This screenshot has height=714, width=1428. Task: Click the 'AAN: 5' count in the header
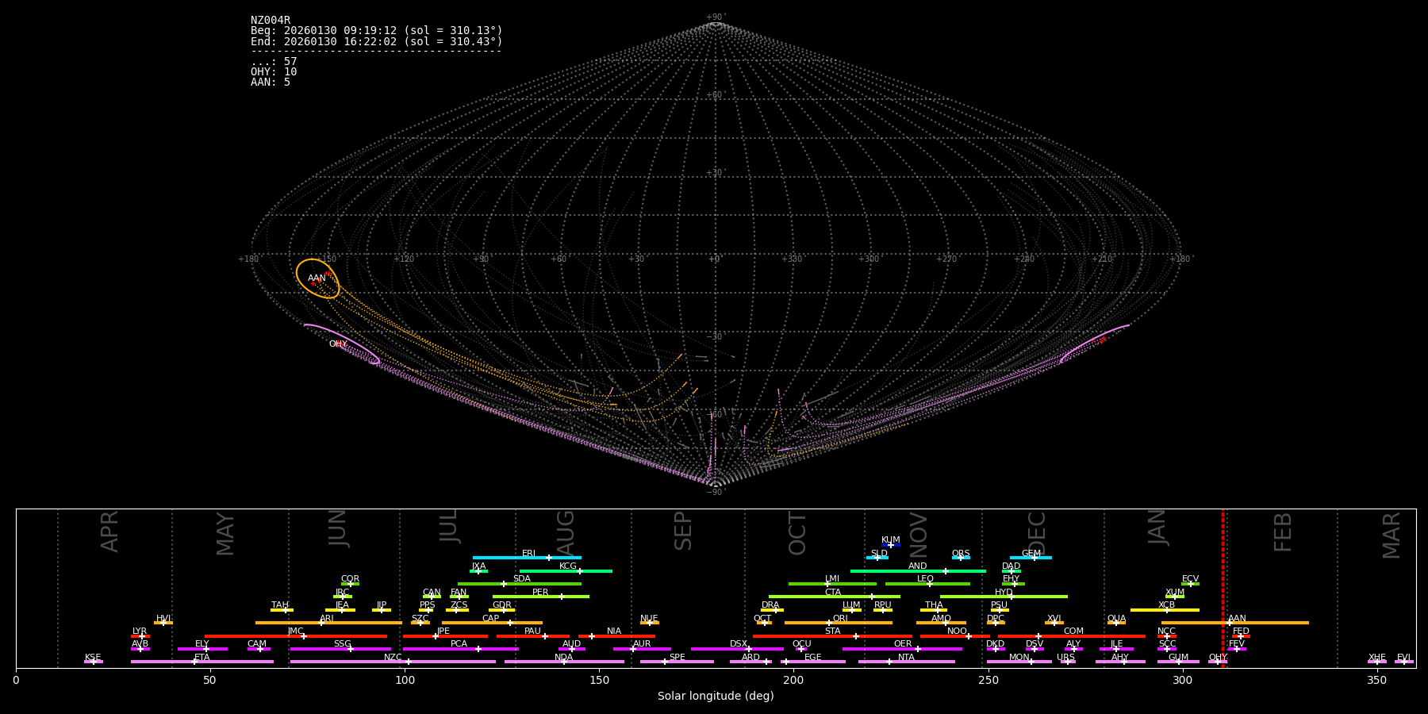(271, 83)
